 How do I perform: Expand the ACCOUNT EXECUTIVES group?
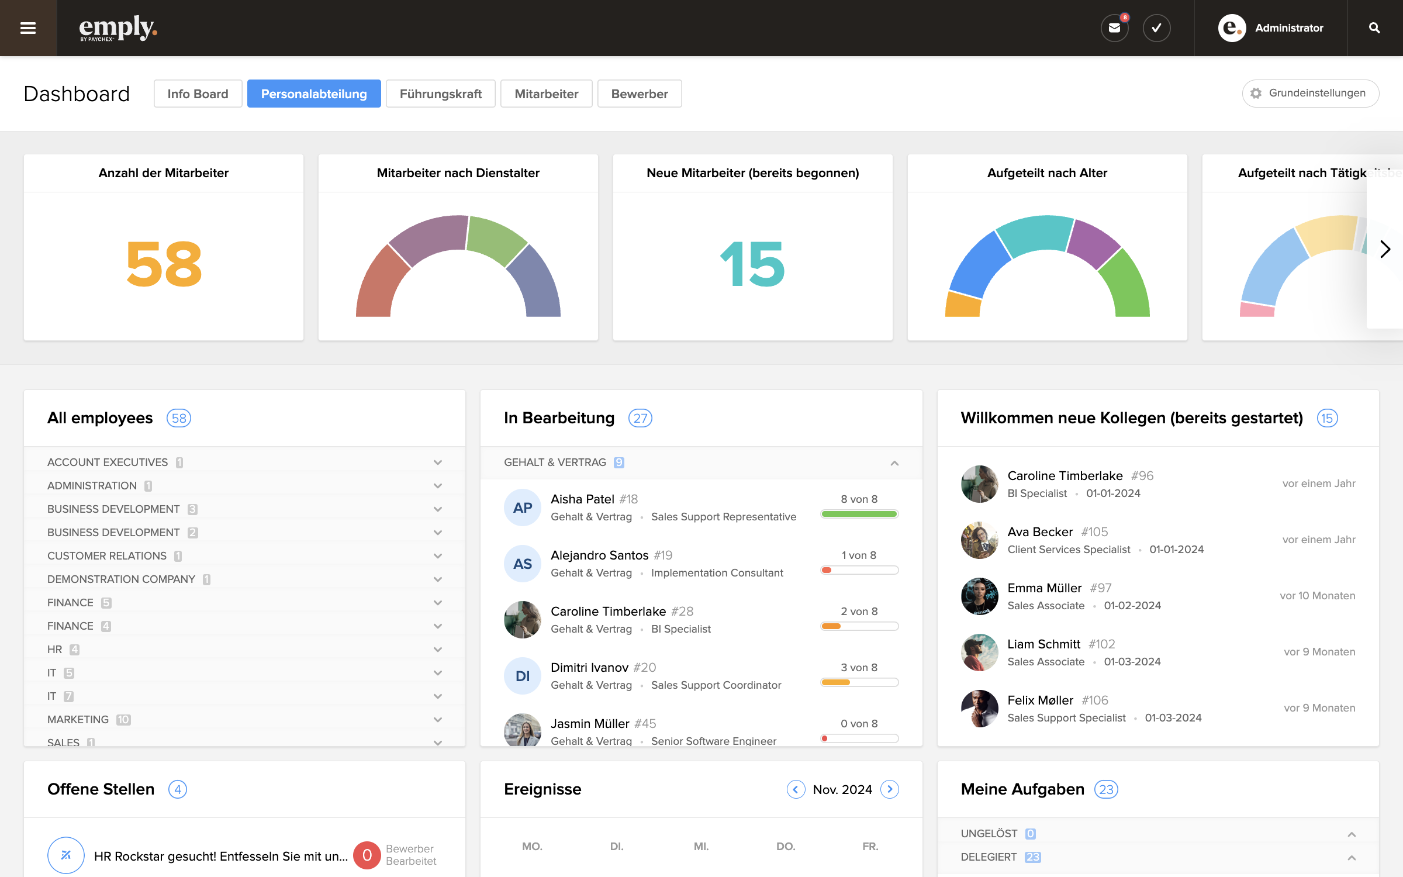(x=438, y=462)
